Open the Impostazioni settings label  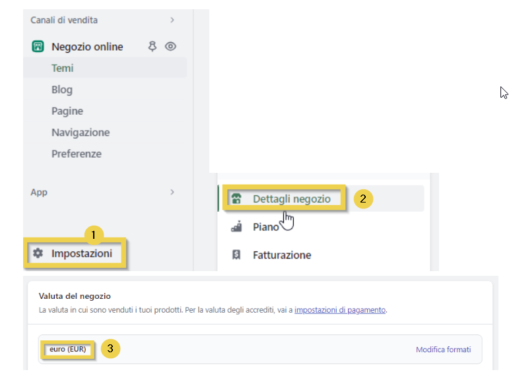(x=82, y=253)
